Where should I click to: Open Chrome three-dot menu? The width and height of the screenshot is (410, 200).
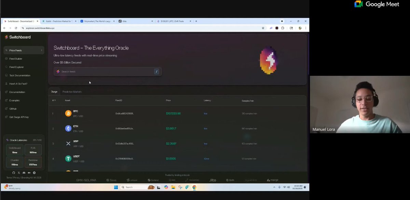pos(305,28)
